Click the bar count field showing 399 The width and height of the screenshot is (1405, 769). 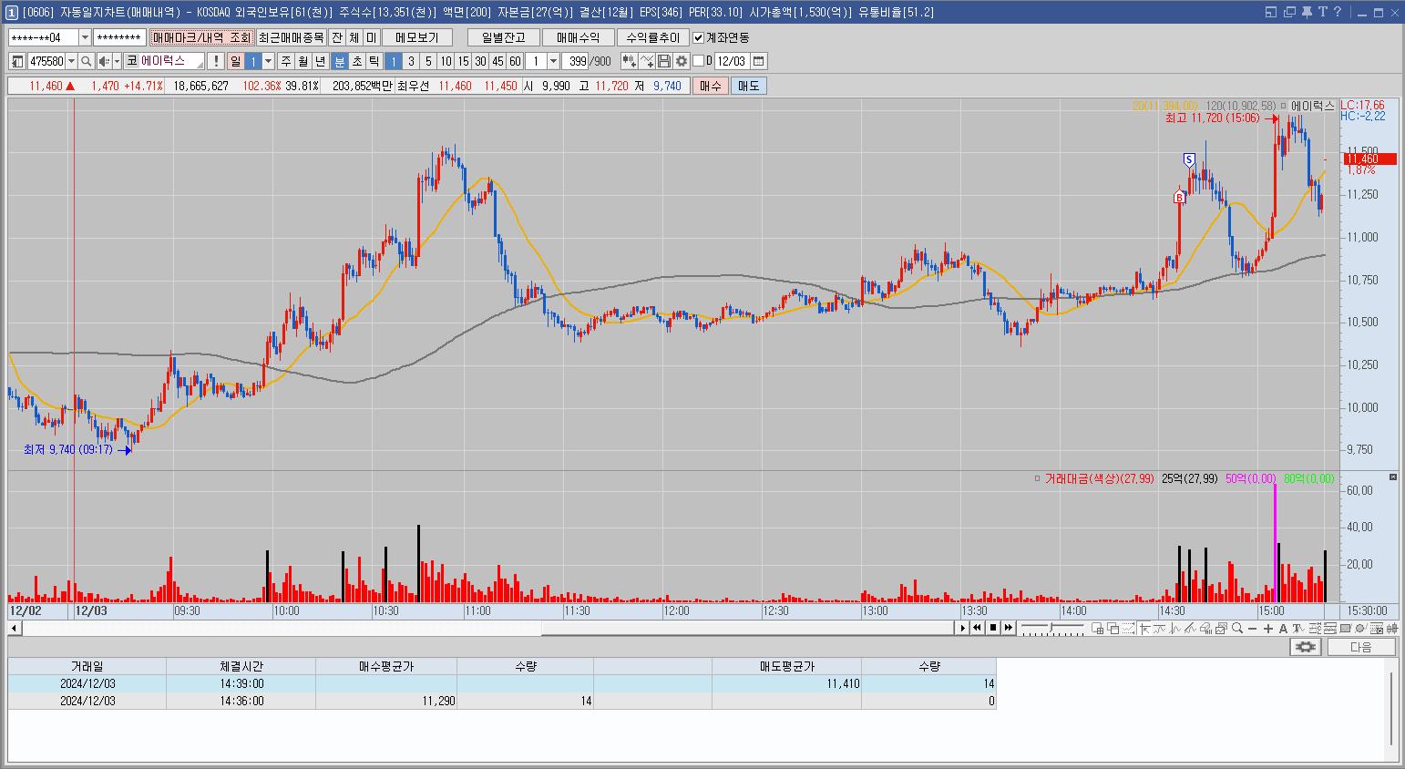576,61
